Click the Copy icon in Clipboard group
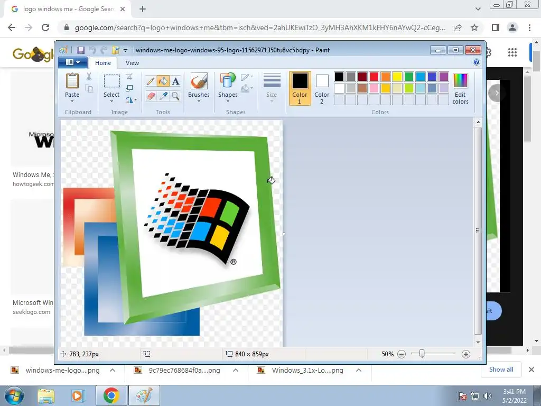Image resolution: width=541 pixels, height=406 pixels. point(89,88)
